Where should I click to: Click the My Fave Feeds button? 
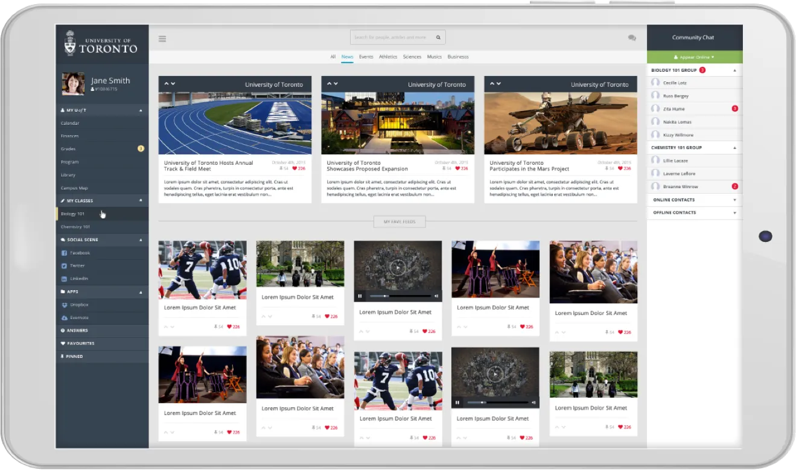399,222
